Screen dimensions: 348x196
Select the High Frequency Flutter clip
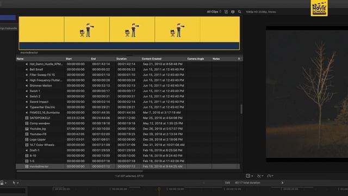click(x=128, y=80)
